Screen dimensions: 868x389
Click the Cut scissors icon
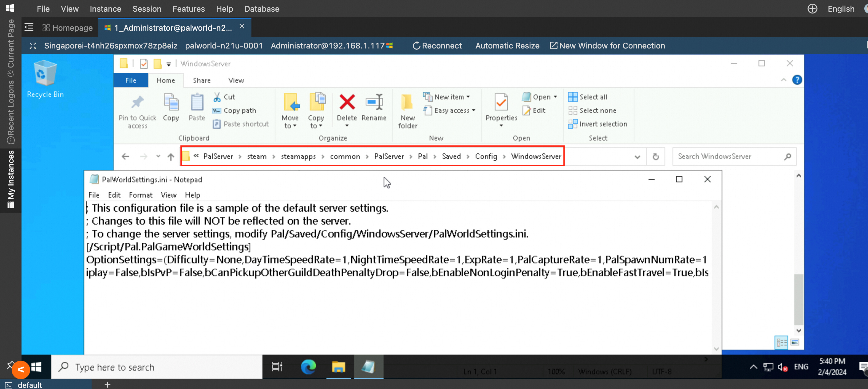217,97
